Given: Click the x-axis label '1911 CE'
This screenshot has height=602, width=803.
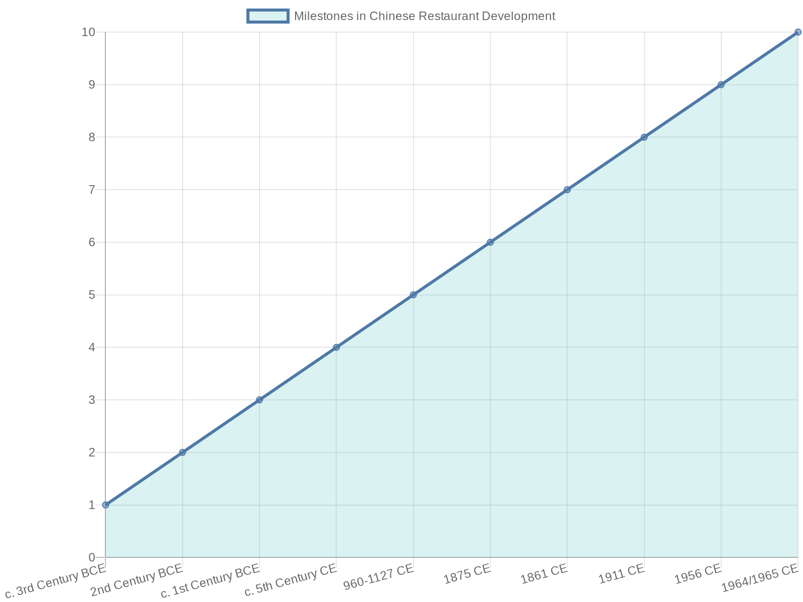Looking at the screenshot, I should pyautogui.click(x=621, y=574).
